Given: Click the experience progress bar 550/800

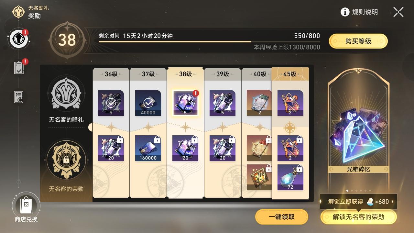Looking at the screenshot, I should click(210, 41).
